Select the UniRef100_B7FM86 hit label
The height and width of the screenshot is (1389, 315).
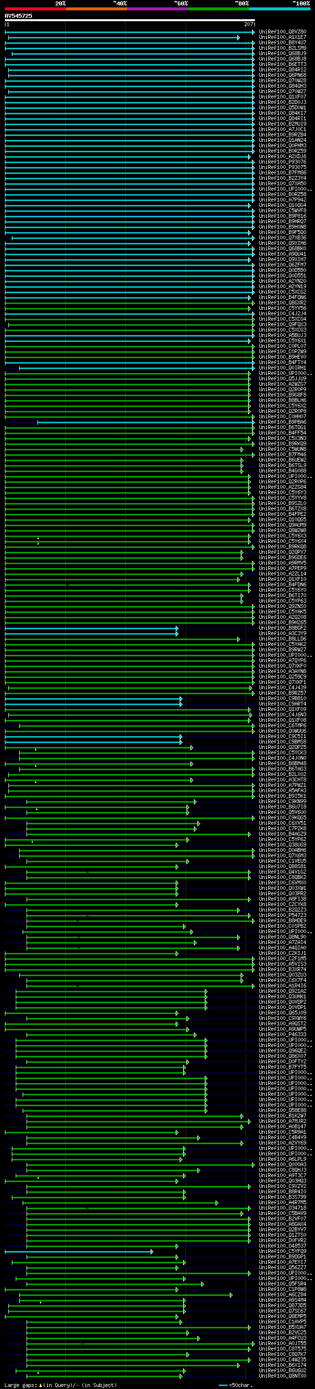[x=283, y=172]
